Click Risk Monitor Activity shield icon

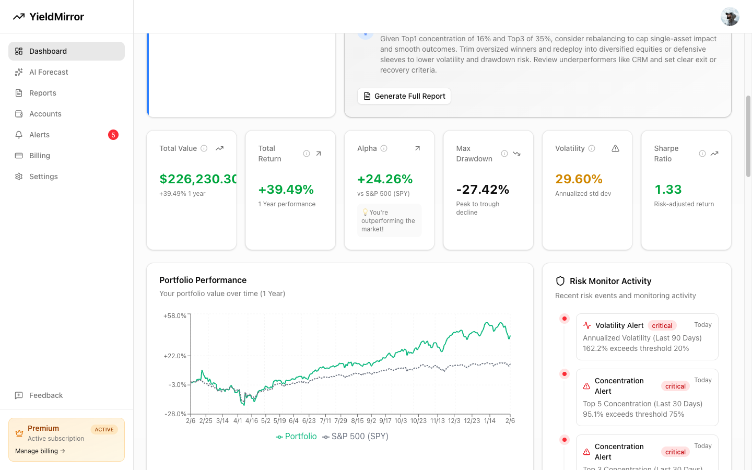tap(560, 281)
